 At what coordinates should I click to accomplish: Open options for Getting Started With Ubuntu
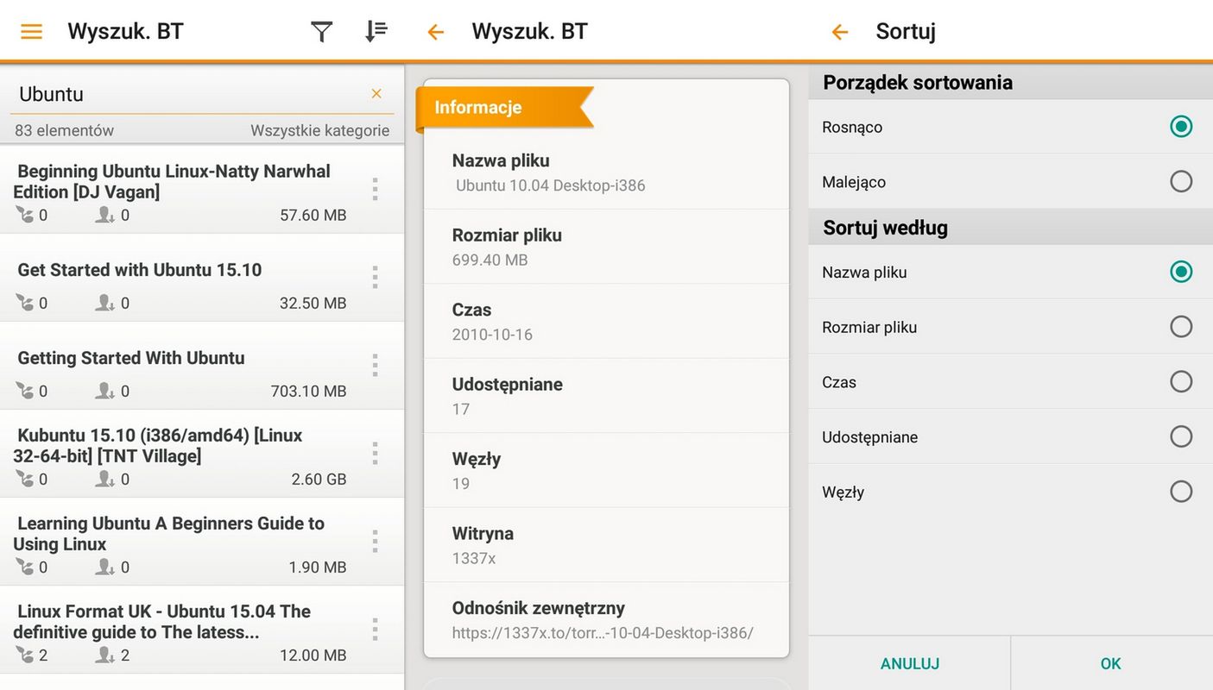pyautogui.click(x=375, y=365)
